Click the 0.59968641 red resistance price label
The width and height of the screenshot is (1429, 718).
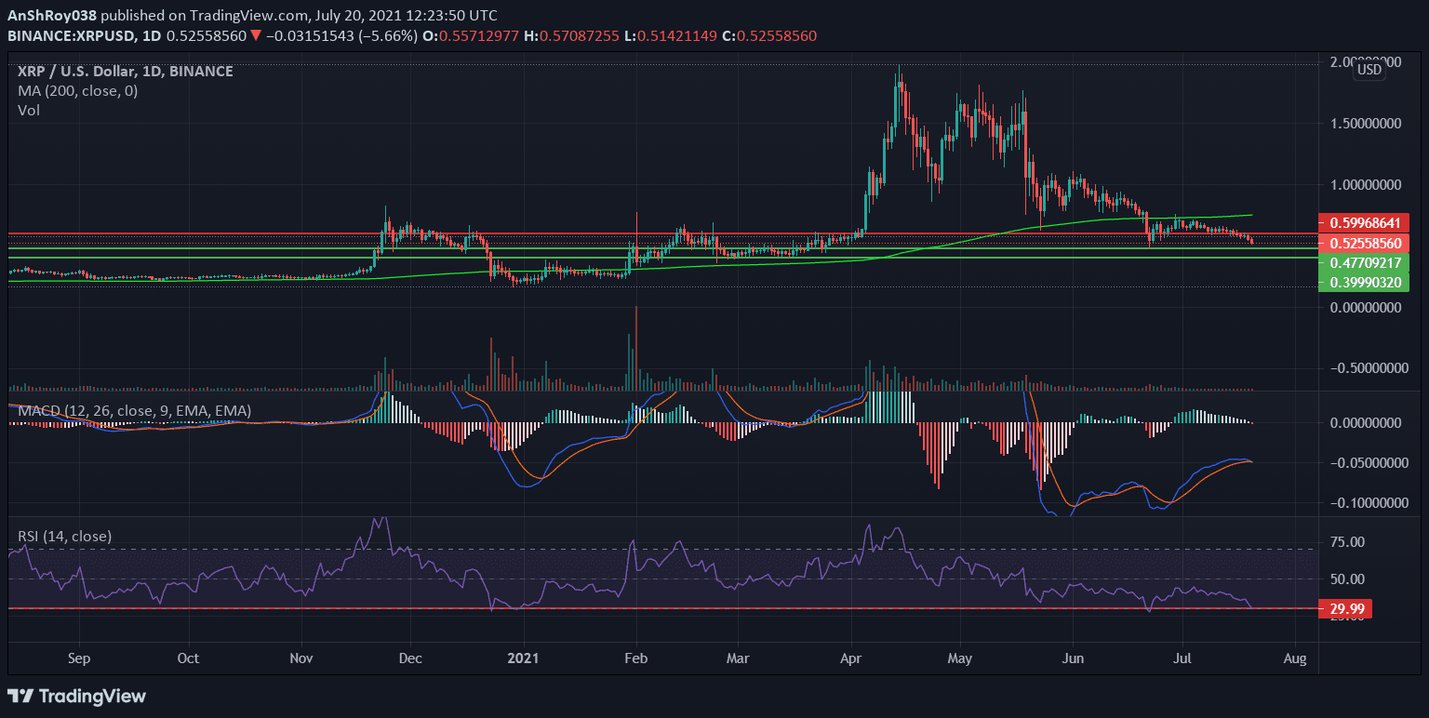[1363, 222]
